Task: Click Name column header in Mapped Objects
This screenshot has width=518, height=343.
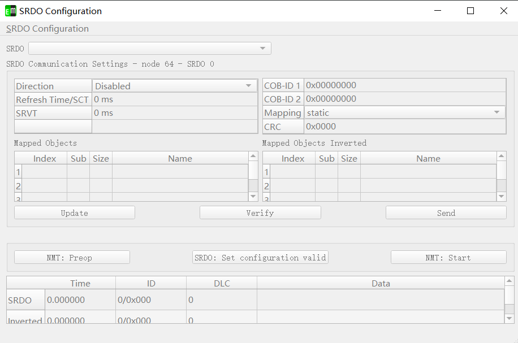Action: point(180,158)
